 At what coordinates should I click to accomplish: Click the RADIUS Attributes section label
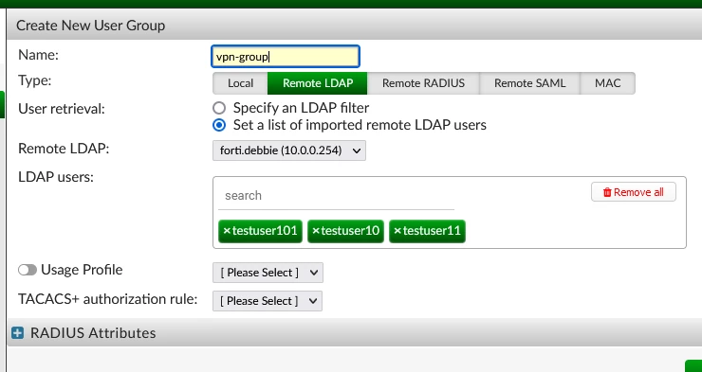[93, 333]
